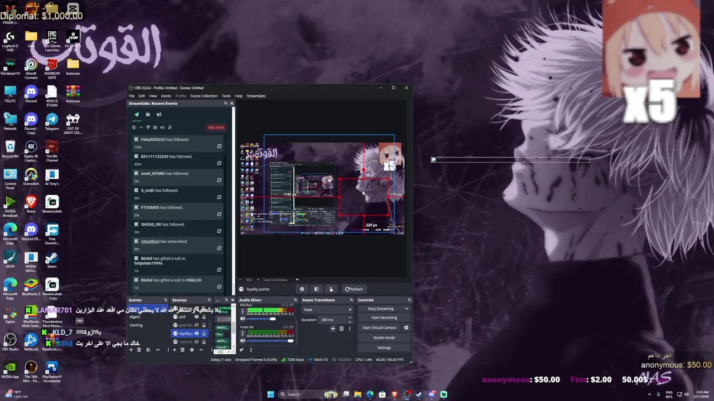The image size is (714, 401).
Task: Replay the Fahad505223 follow alert
Action: [x=219, y=146]
